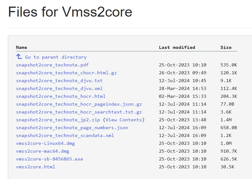Download snapshot2core_technote_jp2.zip archive
The image size is (252, 179).
pos(58,120)
